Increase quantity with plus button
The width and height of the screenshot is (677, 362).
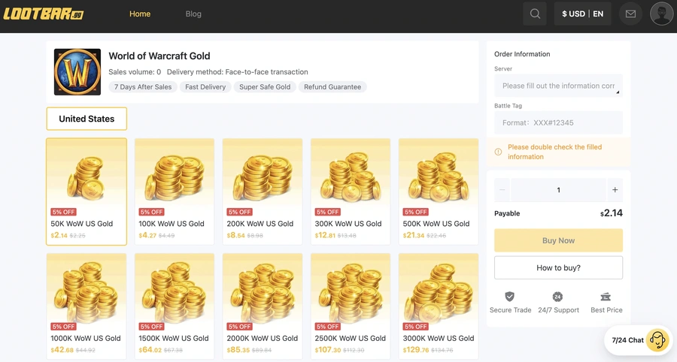[615, 189]
